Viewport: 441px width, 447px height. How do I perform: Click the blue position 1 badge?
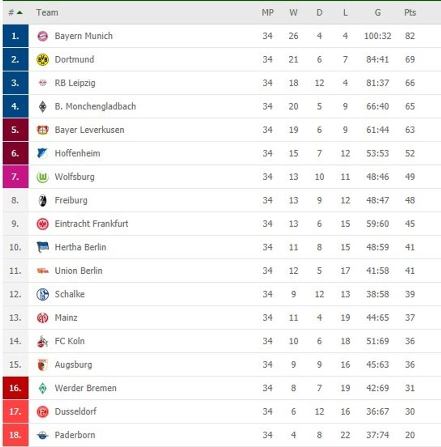pyautogui.click(x=15, y=36)
